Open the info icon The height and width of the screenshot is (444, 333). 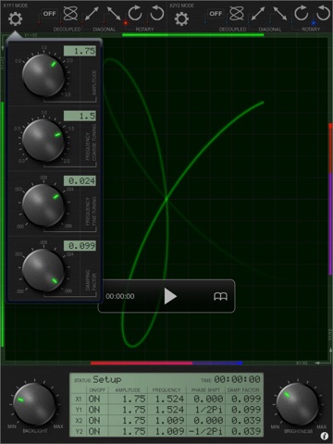pyautogui.click(x=324, y=436)
